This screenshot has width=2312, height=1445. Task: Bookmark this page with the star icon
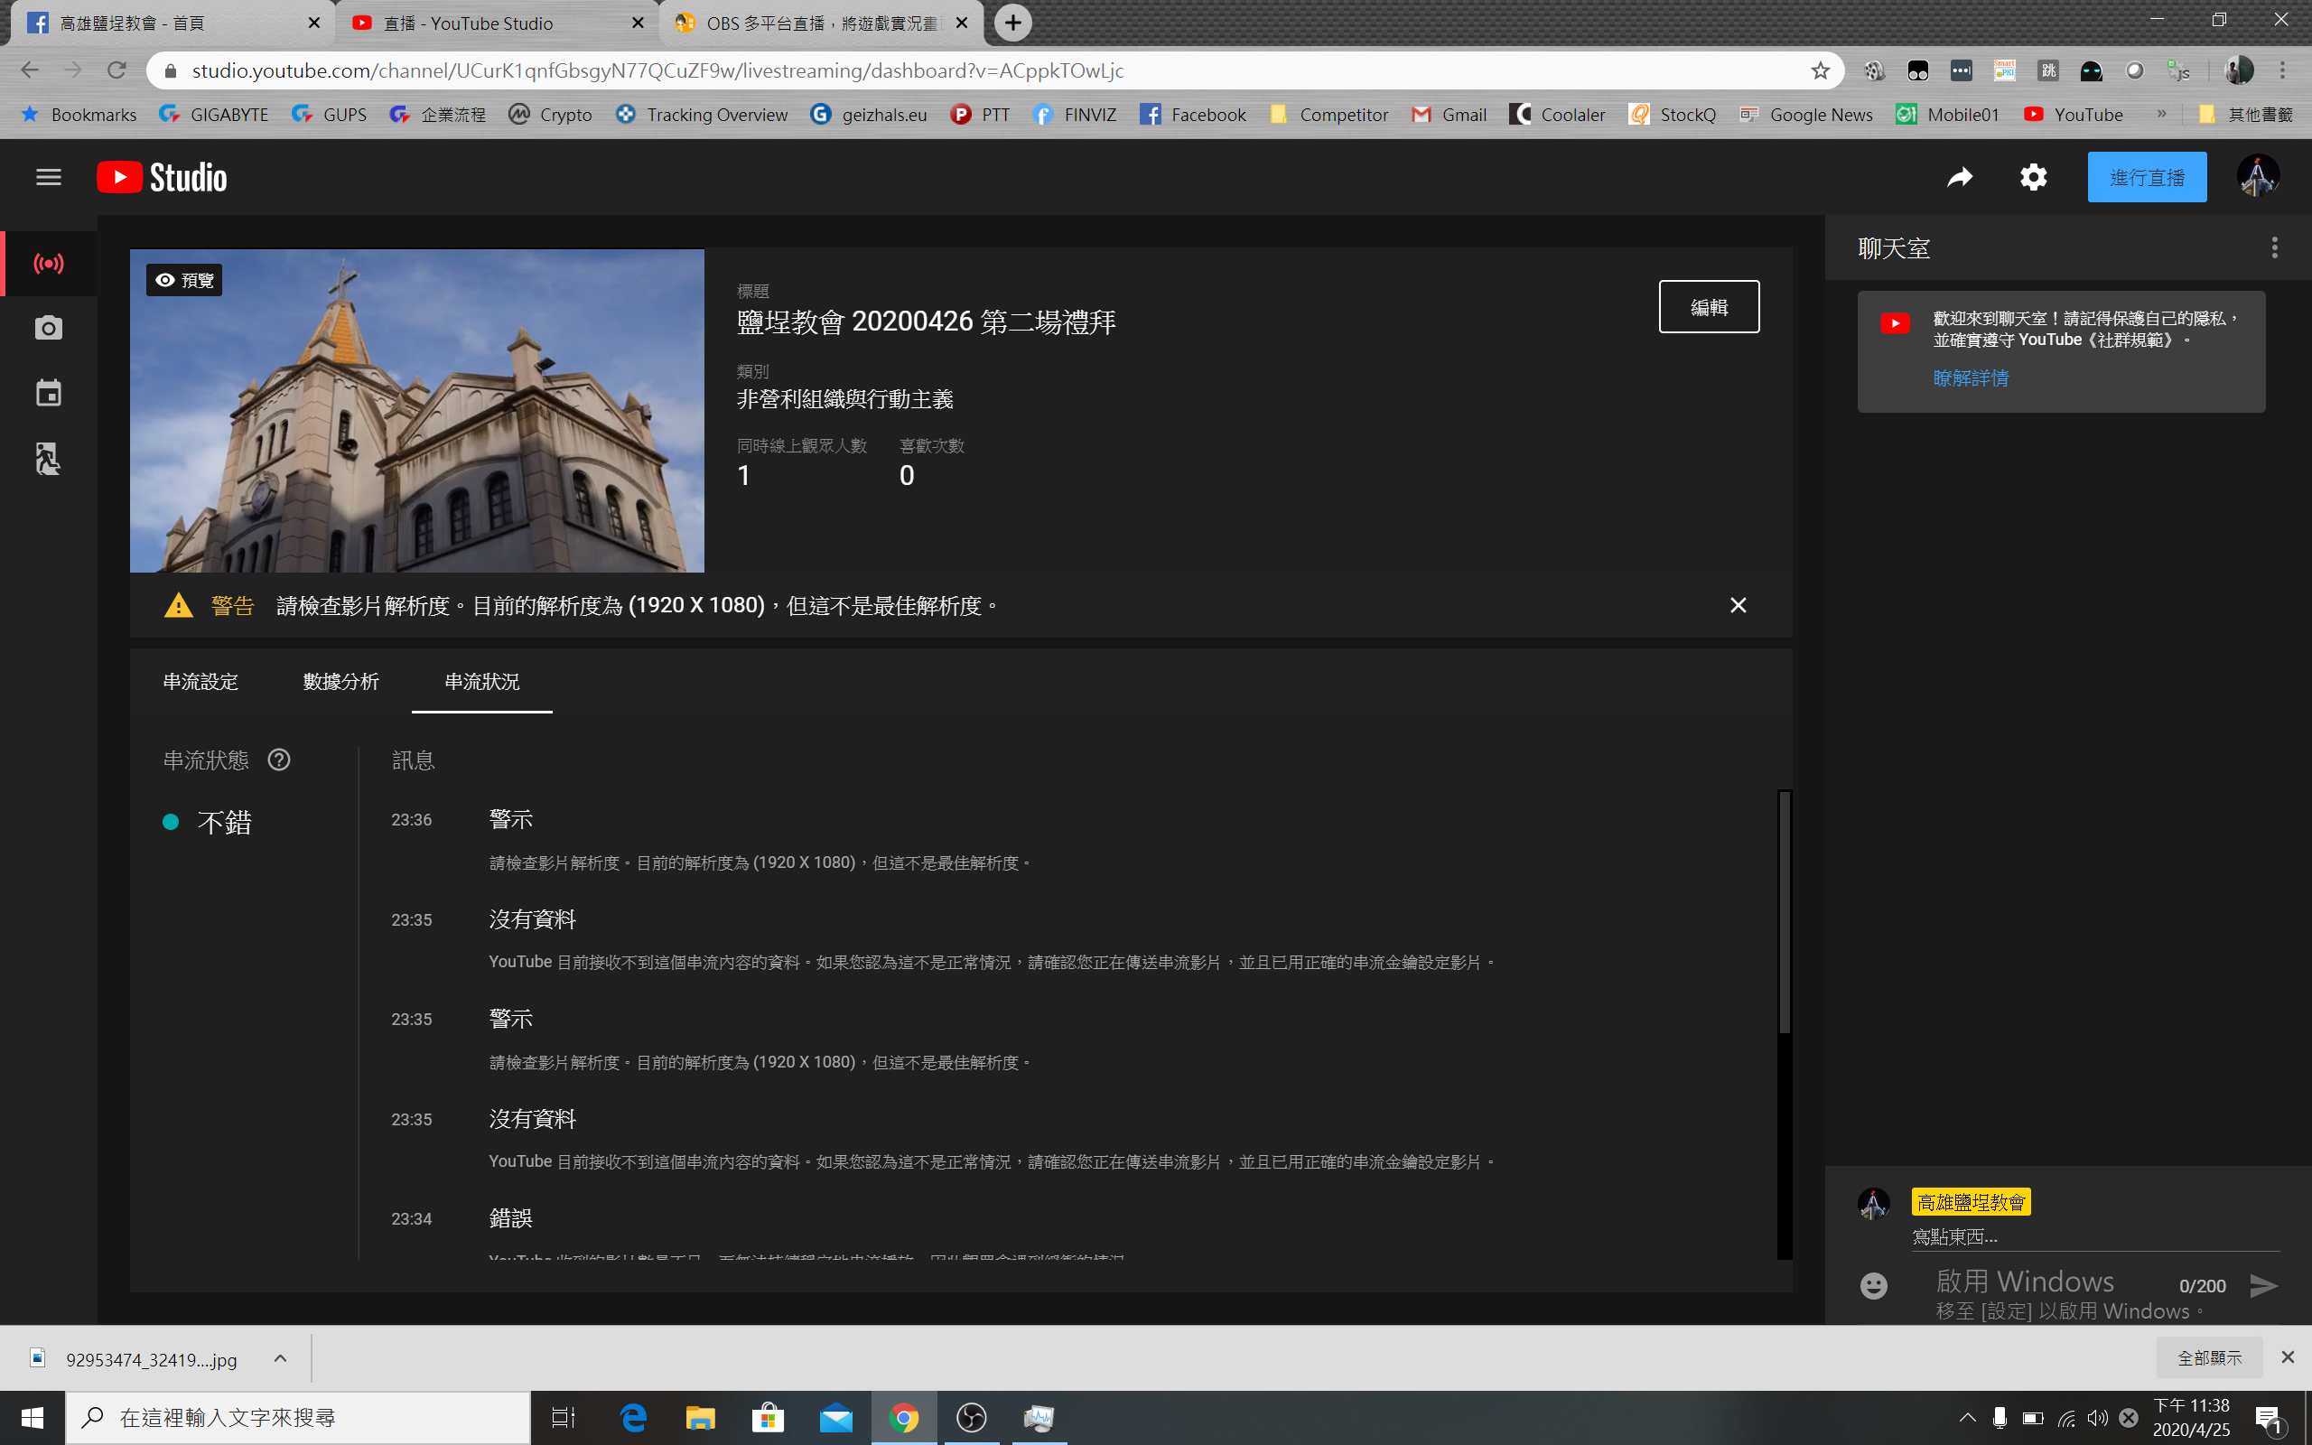[x=1820, y=70]
